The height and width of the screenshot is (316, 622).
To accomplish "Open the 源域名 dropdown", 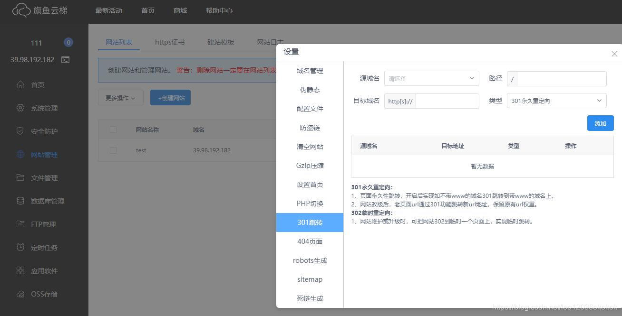I will (431, 78).
